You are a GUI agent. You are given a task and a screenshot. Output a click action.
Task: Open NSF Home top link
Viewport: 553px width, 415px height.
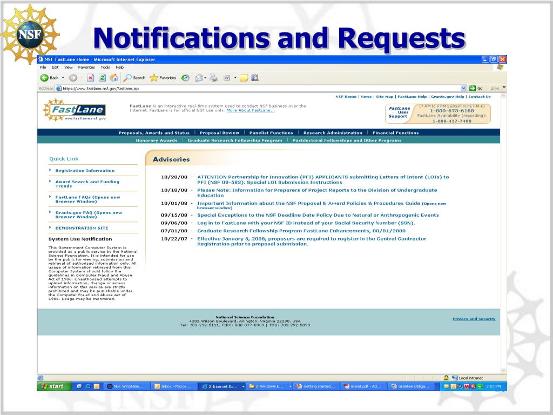coord(346,97)
